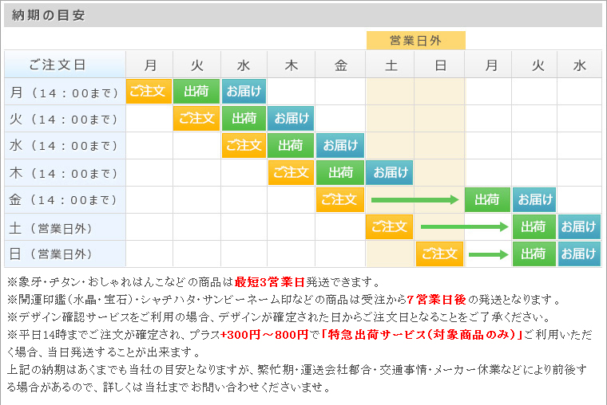The height and width of the screenshot is (405, 607).
Task: Click 出荷 badge in 日 row
Action: point(534,254)
